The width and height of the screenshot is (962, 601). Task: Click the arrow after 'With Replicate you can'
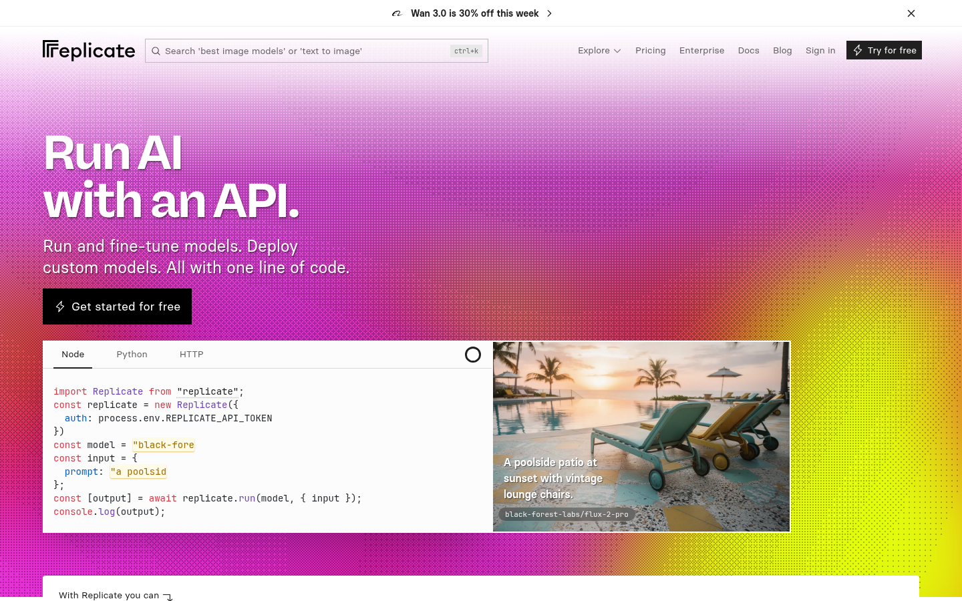[168, 596]
